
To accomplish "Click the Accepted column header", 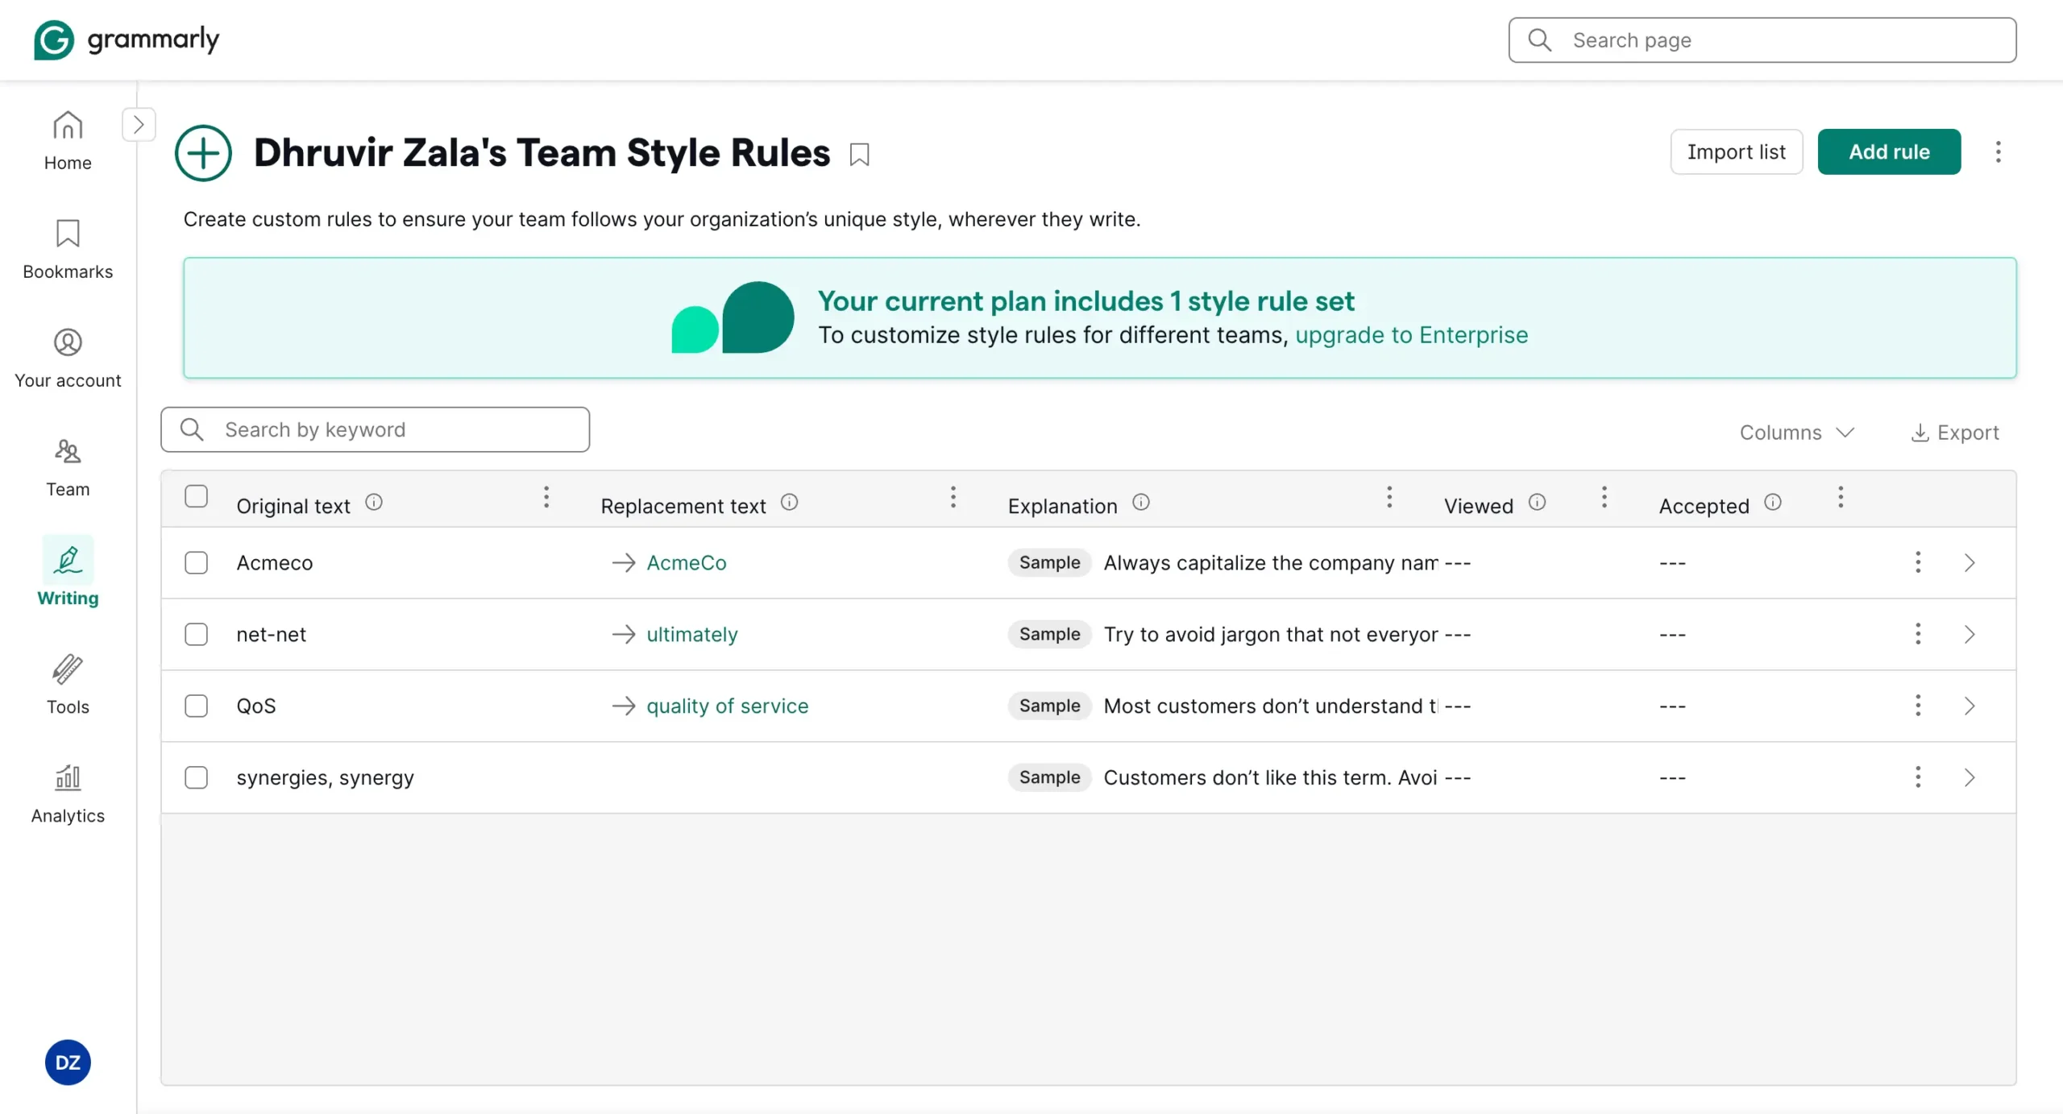I will tap(1704, 506).
